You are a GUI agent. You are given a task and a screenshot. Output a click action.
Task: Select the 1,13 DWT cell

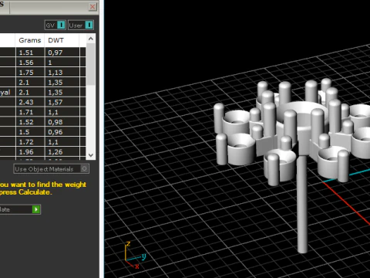(62, 73)
